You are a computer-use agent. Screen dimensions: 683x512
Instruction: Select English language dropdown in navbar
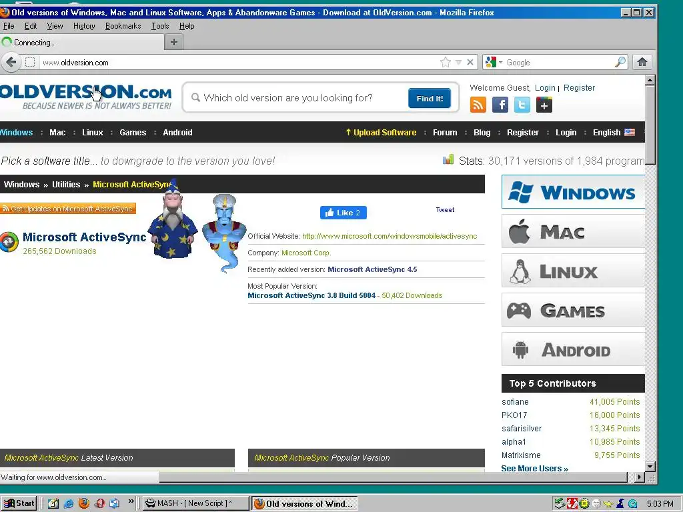click(x=614, y=133)
